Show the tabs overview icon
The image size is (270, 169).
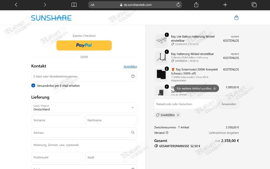tap(254, 5)
